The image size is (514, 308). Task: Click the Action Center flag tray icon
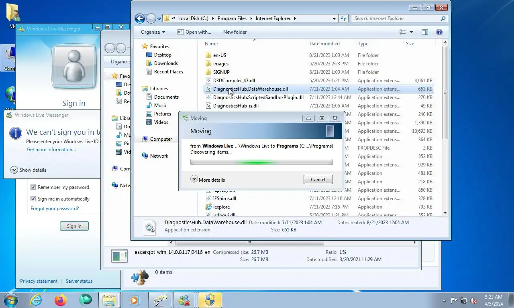pyautogui.click(x=454, y=300)
